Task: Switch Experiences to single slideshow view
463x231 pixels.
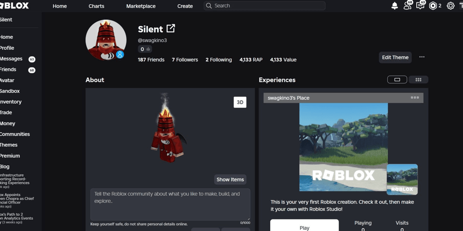Action: (397, 80)
